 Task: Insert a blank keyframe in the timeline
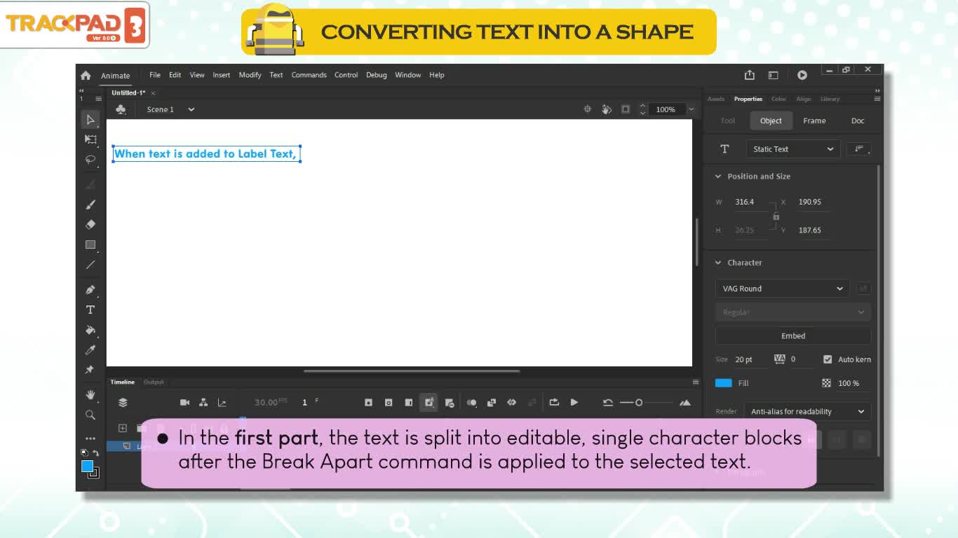pyautogui.click(x=389, y=402)
